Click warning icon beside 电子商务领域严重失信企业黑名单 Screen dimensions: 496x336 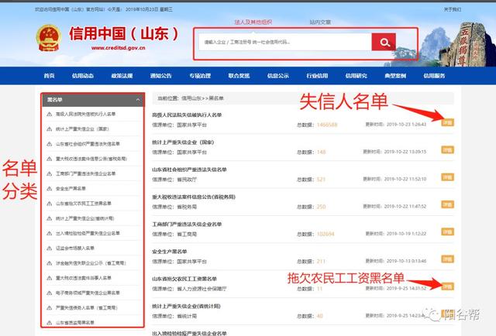click(50, 293)
